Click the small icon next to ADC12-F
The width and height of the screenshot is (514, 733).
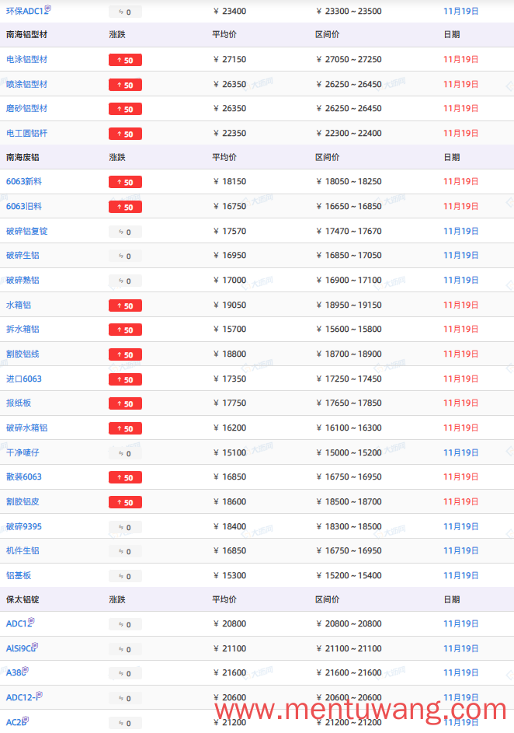click(x=40, y=695)
